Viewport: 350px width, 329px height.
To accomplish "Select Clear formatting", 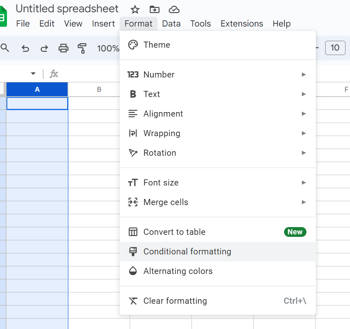I will pos(175,301).
